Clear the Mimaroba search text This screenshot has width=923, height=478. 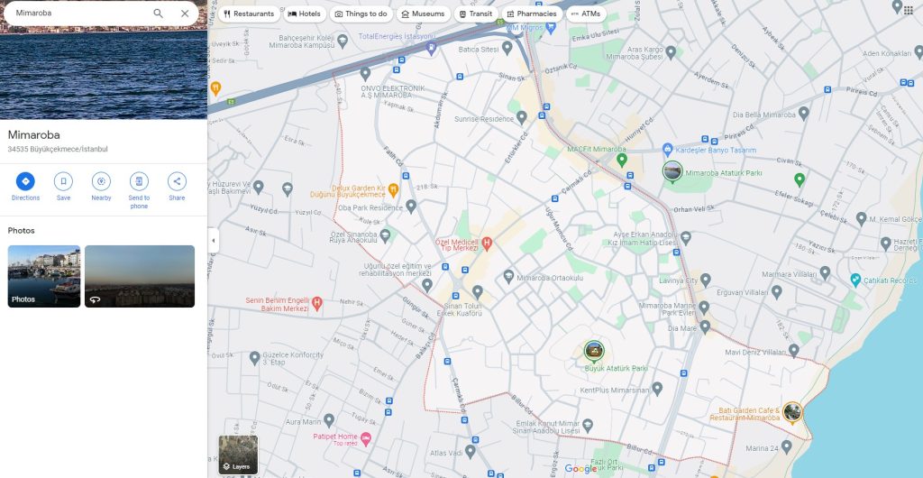pyautogui.click(x=185, y=13)
